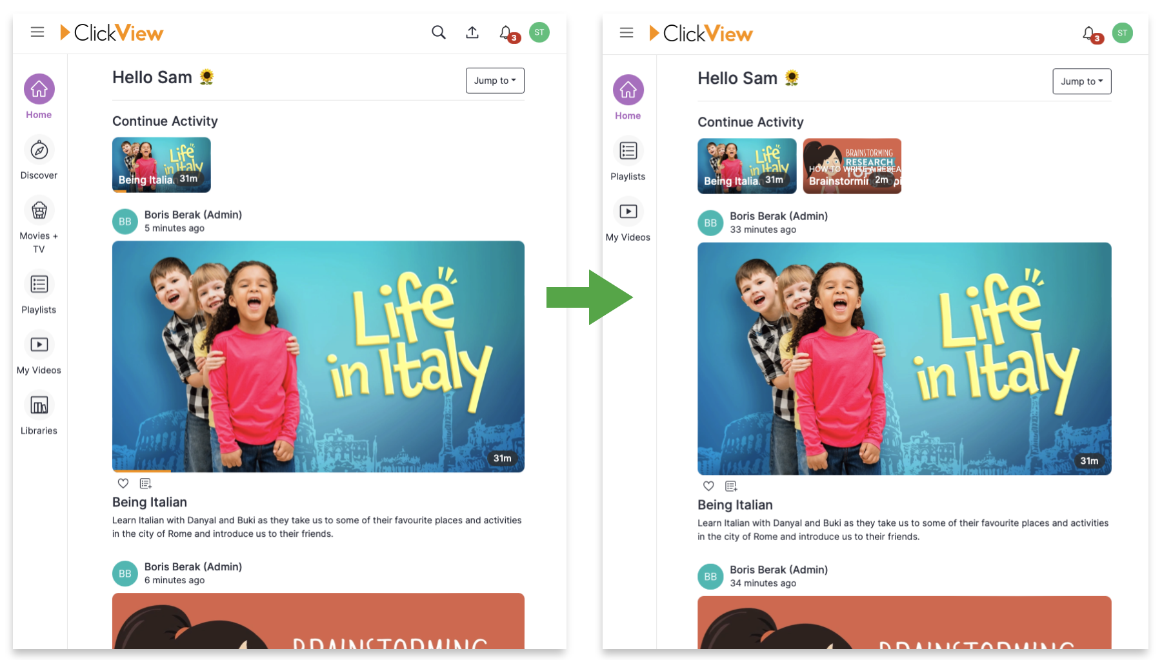Click Hello Sam greeting in left screenshot
Image resolution: width=1162 pixels, height=660 pixels.
pyautogui.click(x=163, y=77)
